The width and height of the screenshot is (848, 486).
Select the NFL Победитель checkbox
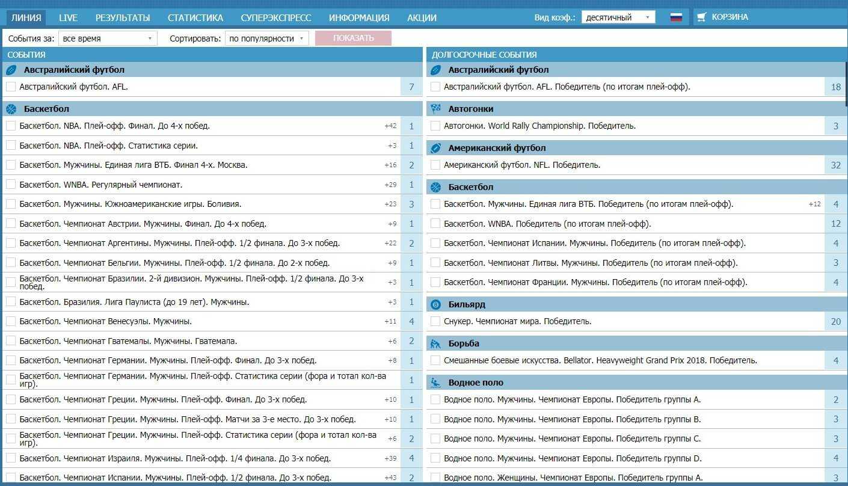click(x=435, y=165)
